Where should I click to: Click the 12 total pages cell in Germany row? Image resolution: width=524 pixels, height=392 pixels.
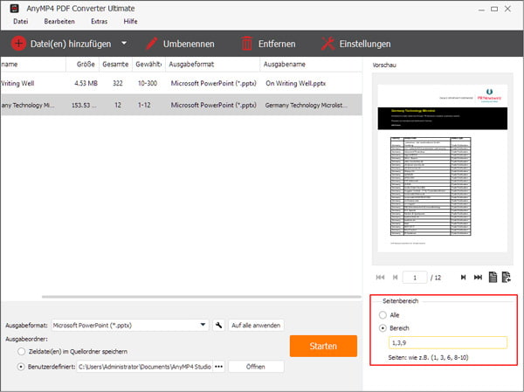118,105
